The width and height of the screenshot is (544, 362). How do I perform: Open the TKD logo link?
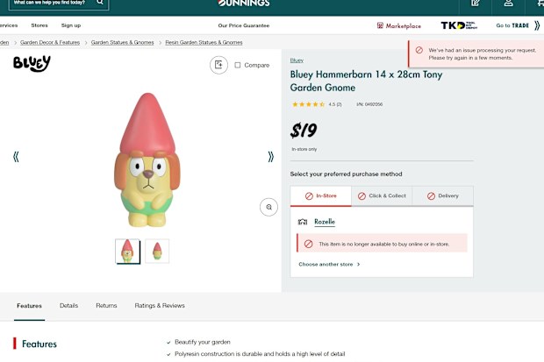click(x=459, y=25)
